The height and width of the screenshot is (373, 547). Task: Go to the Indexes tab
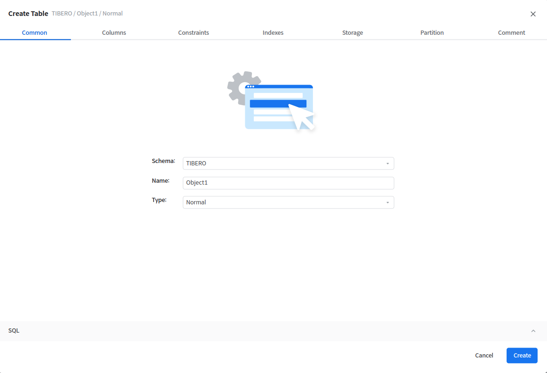coord(273,33)
